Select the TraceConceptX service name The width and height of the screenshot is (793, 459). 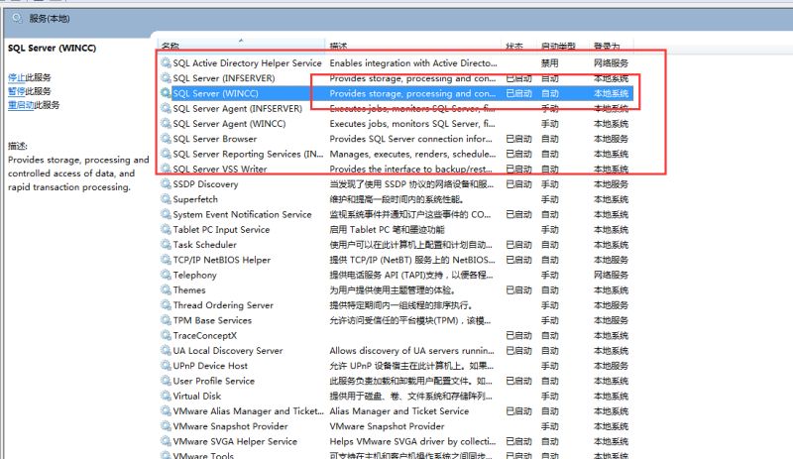(205, 335)
